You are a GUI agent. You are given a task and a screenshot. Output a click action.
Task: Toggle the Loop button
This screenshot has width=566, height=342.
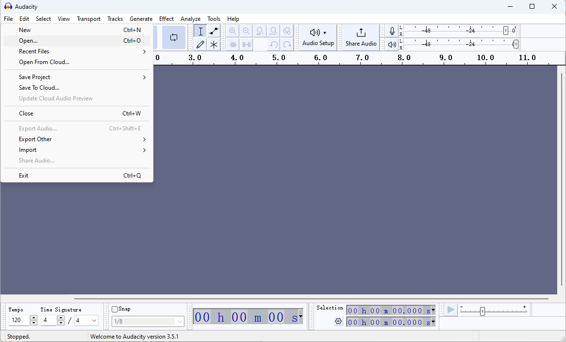pos(174,37)
